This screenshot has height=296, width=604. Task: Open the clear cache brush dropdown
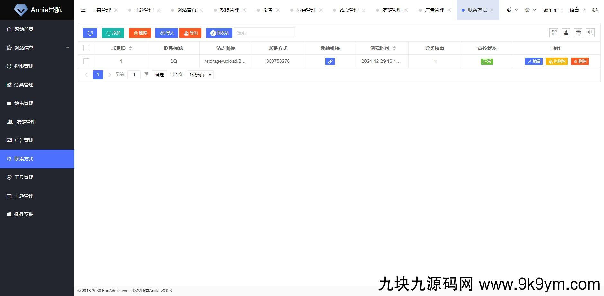tap(512, 10)
